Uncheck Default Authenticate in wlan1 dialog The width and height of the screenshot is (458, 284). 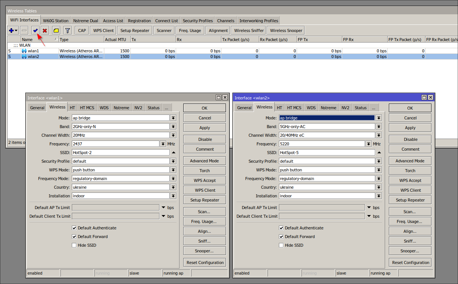[x=74, y=228]
